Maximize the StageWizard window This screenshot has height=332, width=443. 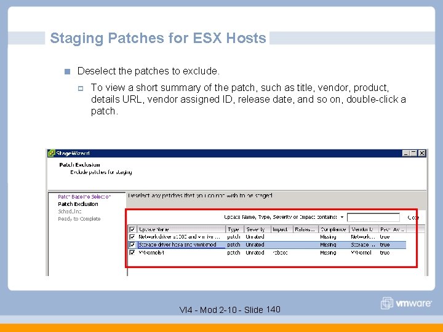coord(413,153)
